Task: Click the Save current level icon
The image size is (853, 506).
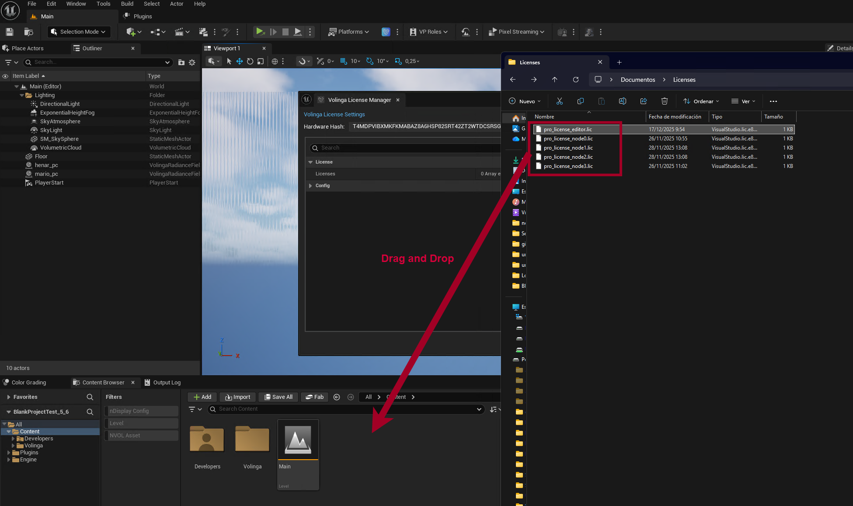Action: (x=10, y=32)
